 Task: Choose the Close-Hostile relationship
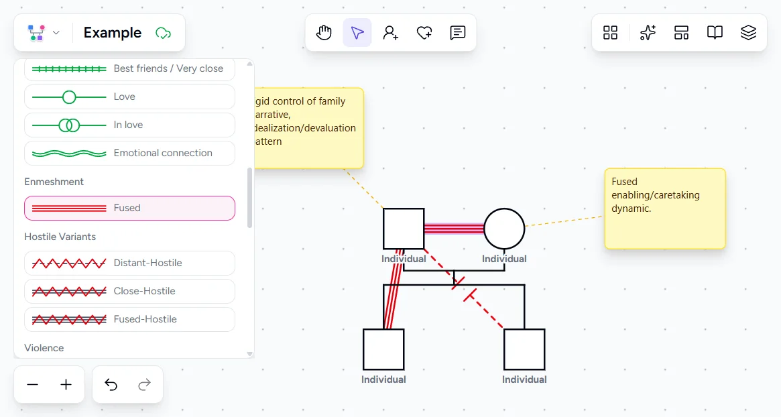click(129, 291)
